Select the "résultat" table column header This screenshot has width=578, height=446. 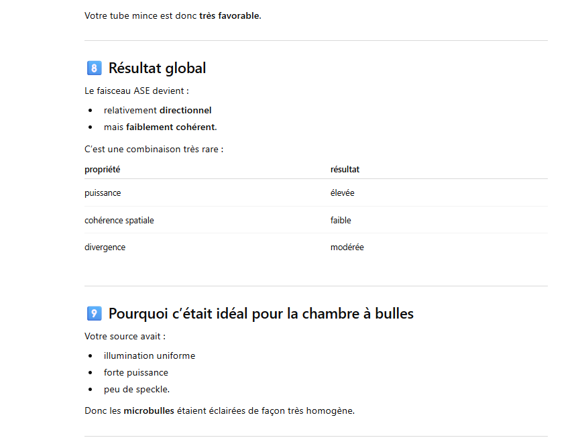(345, 170)
